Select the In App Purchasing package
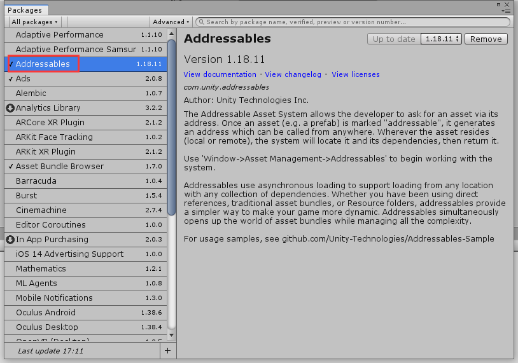 click(86, 240)
